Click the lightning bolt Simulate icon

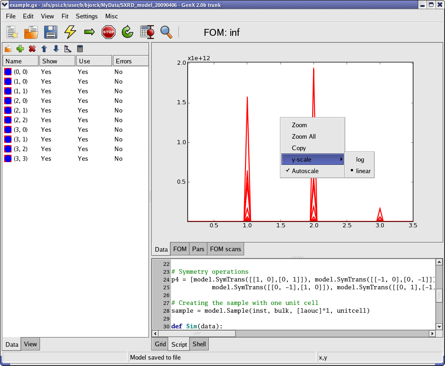(70, 32)
